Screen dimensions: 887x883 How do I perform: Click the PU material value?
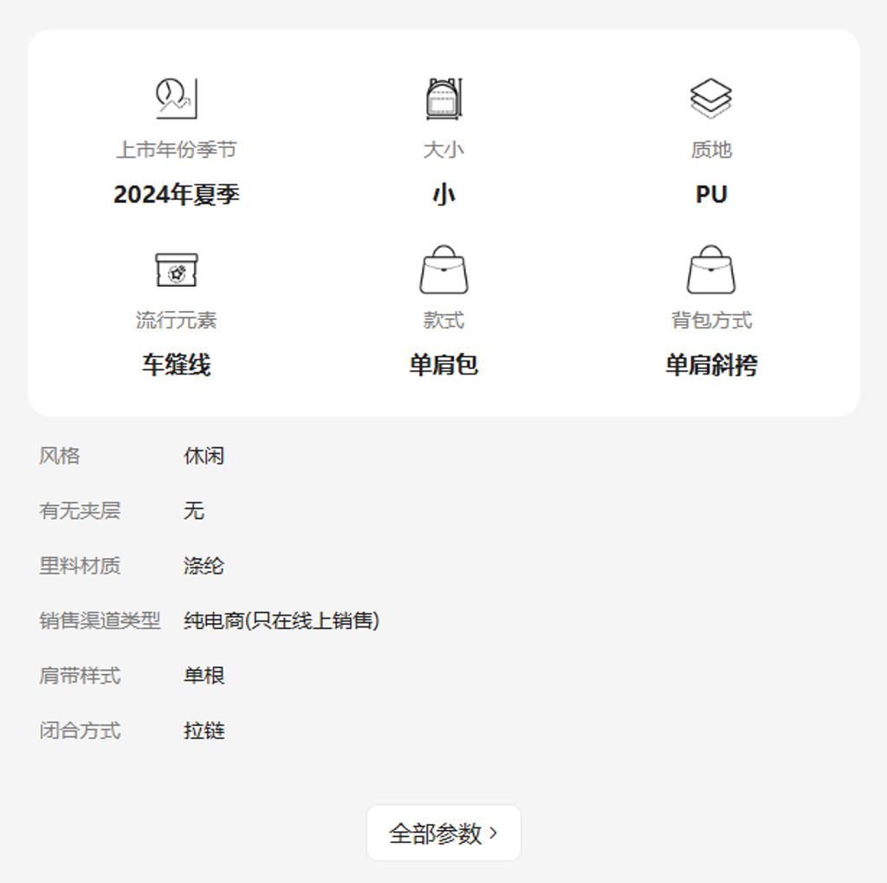tap(711, 195)
